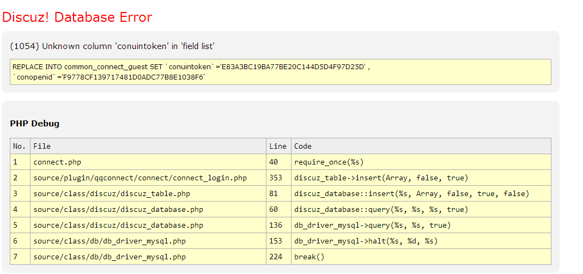Viewport: 583px width, 274px height.
Task: Select the discuz_table.php file path cell
Action: [112, 193]
